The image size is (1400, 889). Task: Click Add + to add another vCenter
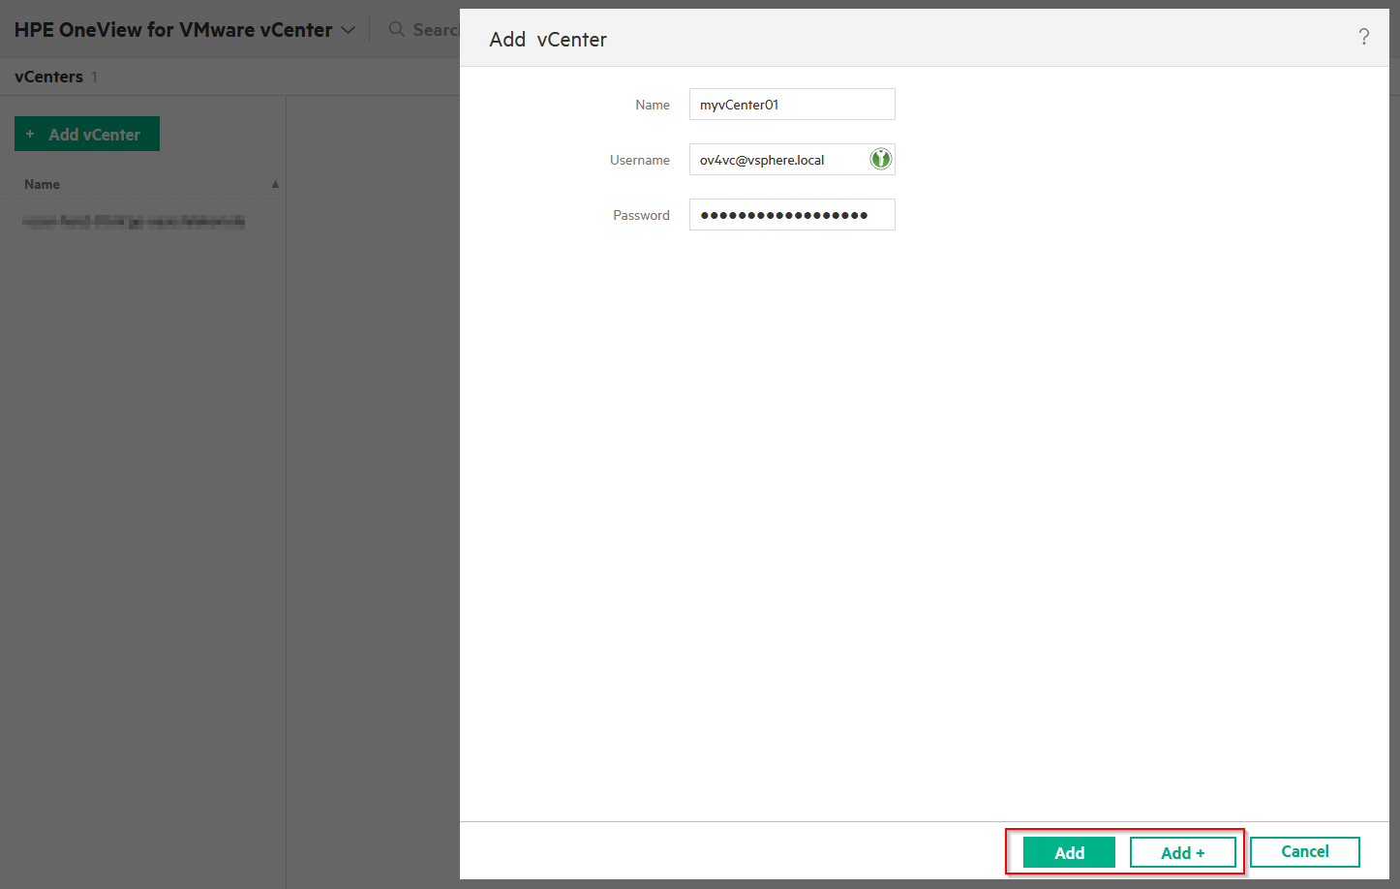coord(1183,852)
